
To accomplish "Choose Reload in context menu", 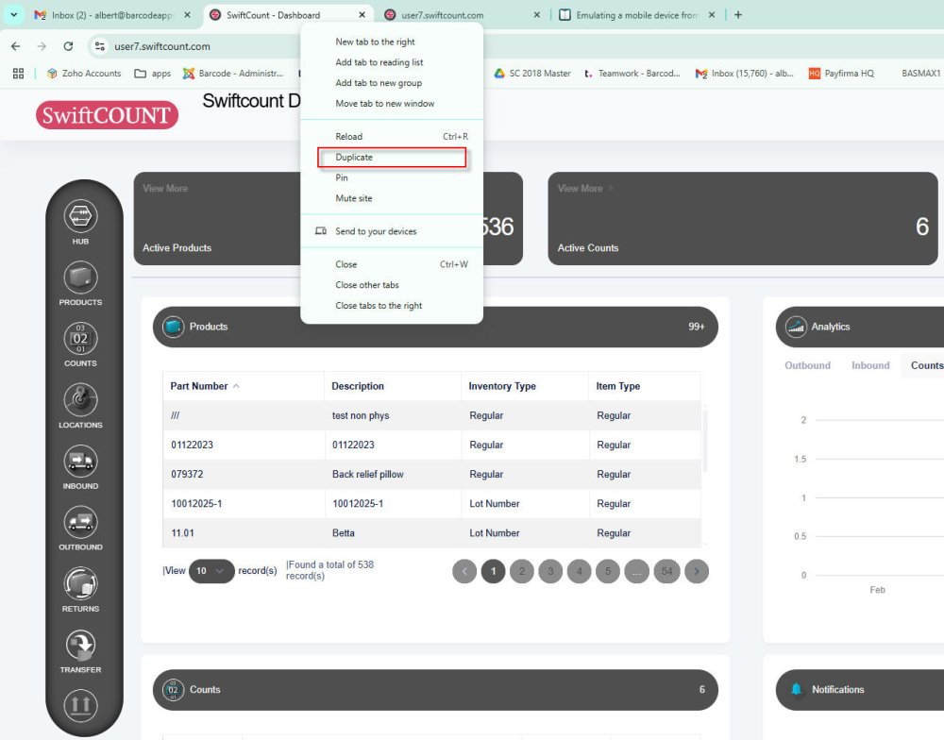I will tap(392, 137).
